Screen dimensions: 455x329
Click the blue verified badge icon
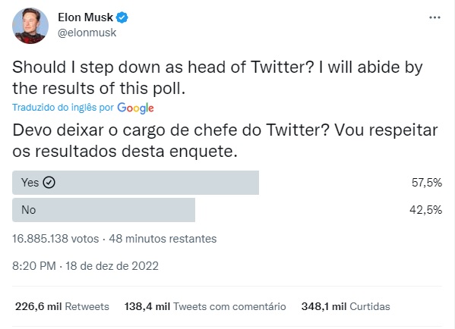tap(122, 17)
